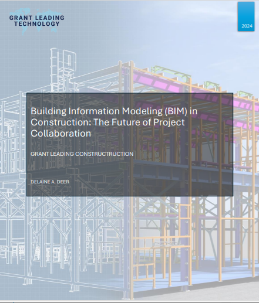Click the word TECHNOLOGY in the logo
Screen dimensions: 259x303
click(x=37, y=24)
